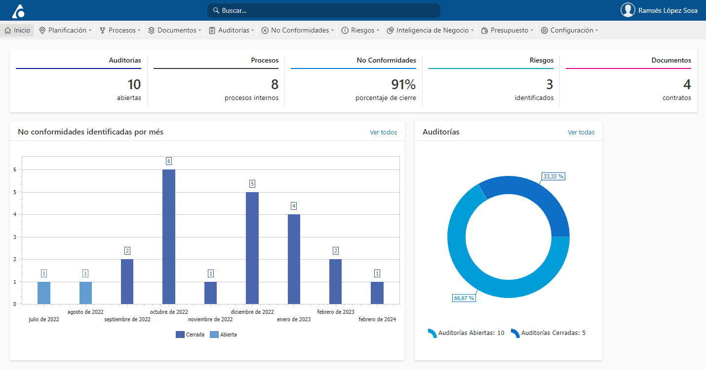Open the Riesgos summary card
The width and height of the screenshot is (706, 369).
click(x=491, y=80)
